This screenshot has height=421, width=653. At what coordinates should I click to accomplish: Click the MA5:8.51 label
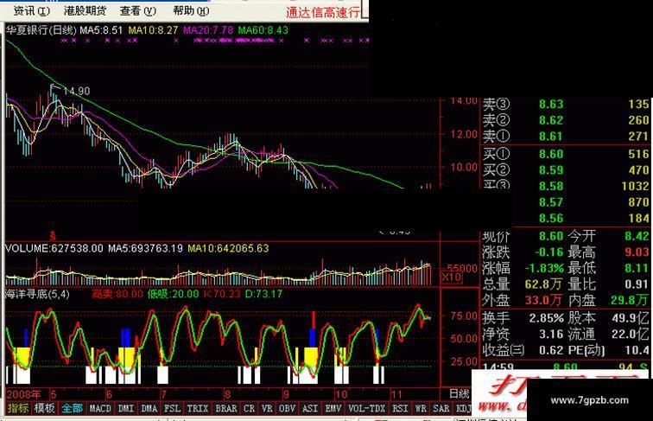coord(101,30)
